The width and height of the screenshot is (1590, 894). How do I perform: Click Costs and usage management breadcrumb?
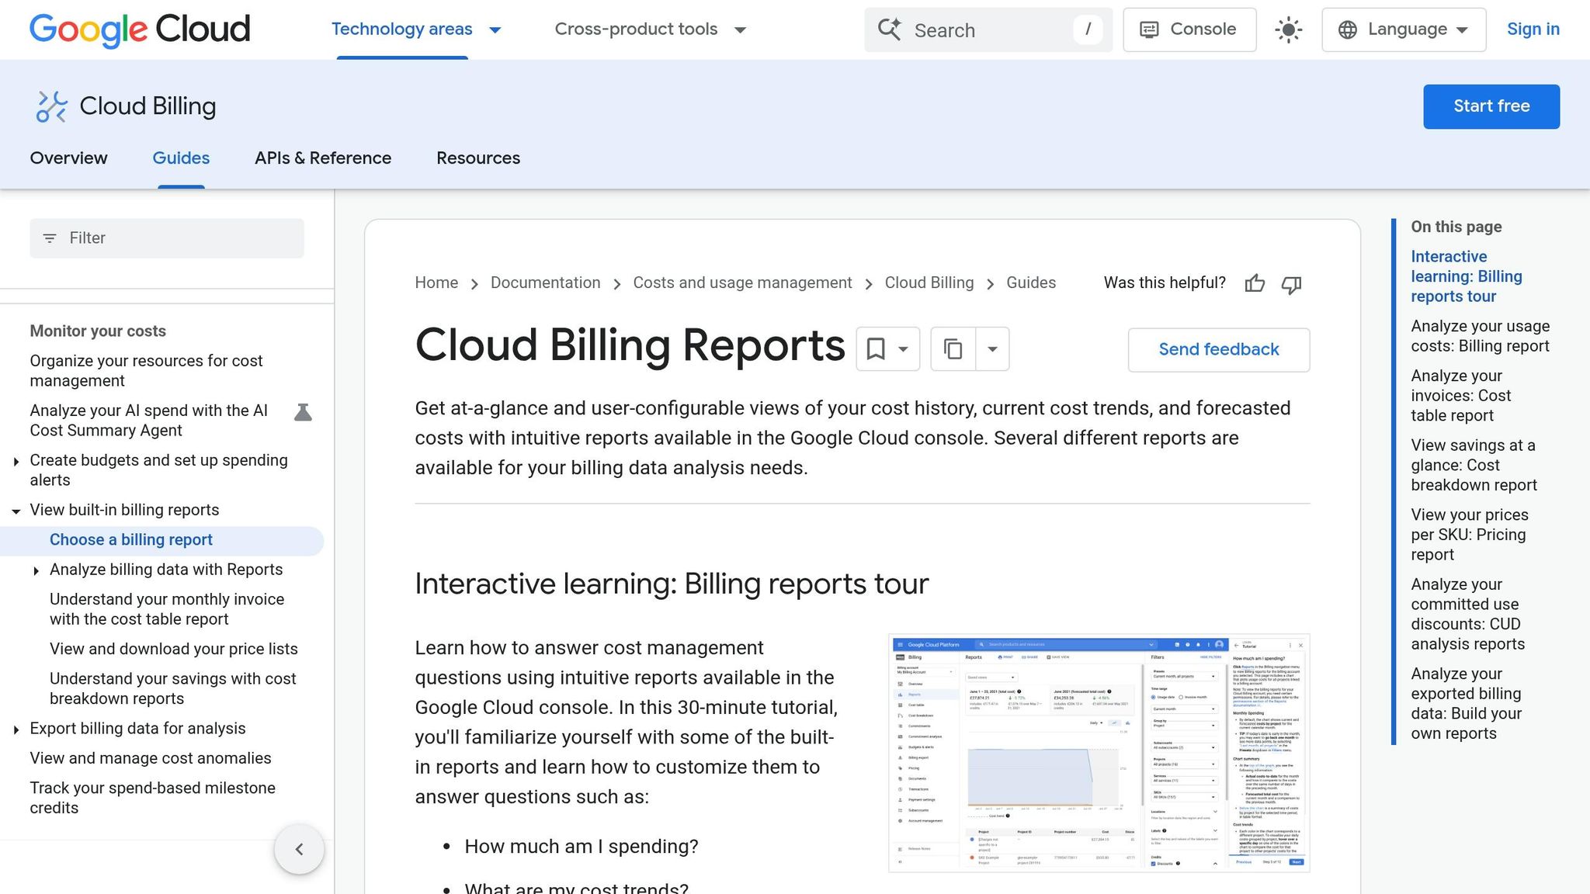[742, 283]
